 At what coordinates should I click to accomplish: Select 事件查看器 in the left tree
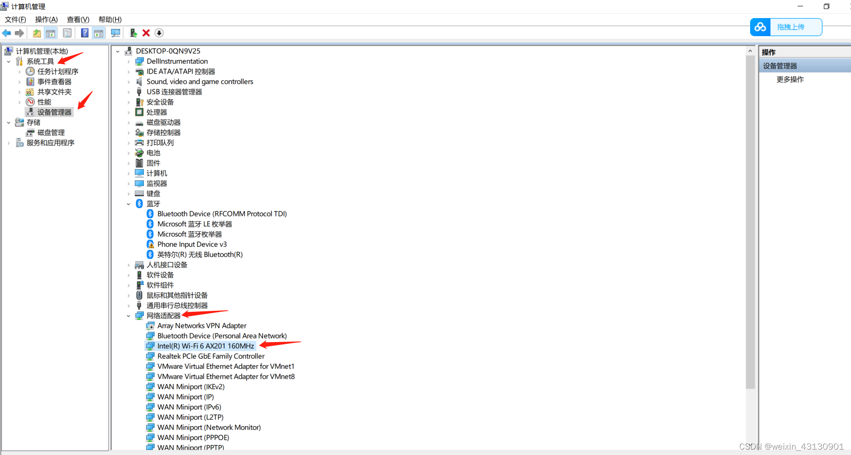click(54, 82)
